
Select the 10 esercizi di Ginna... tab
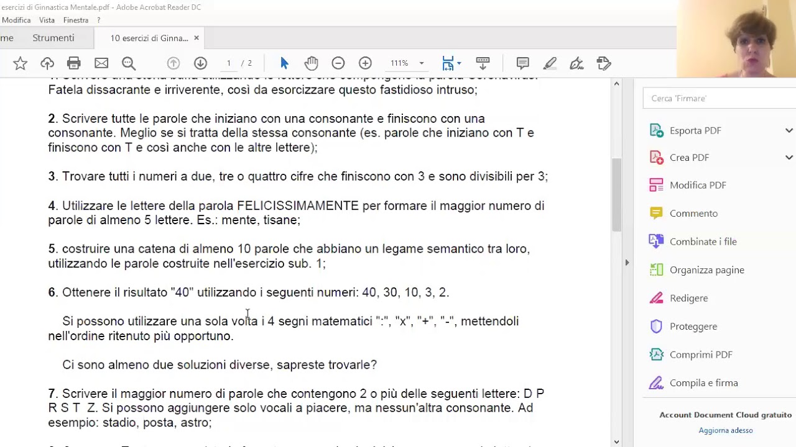tap(149, 38)
